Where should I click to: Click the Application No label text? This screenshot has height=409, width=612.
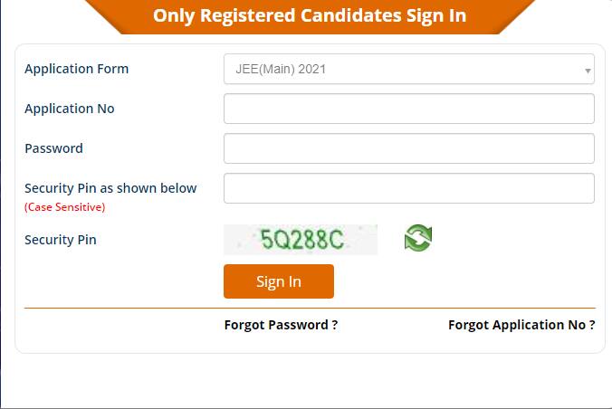[x=70, y=109]
